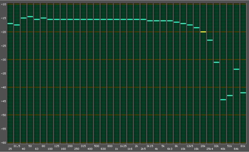This screenshot has height=152, width=249.
Task: Select the level marker in the 1k band
Action: (x=116, y=19)
